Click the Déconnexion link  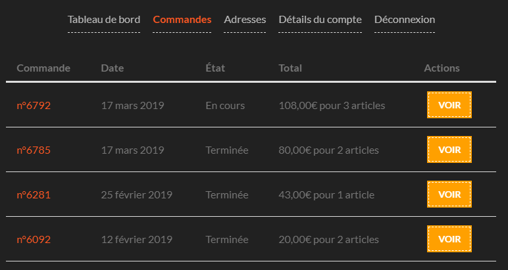(405, 19)
